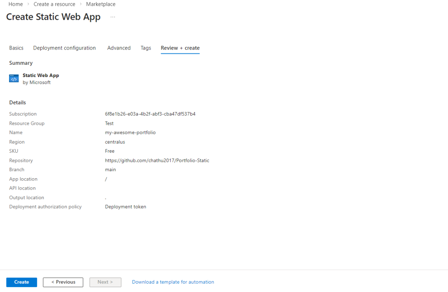This screenshot has width=448, height=292.
Task: Open the ellipsis more options menu
Action: pos(113,17)
